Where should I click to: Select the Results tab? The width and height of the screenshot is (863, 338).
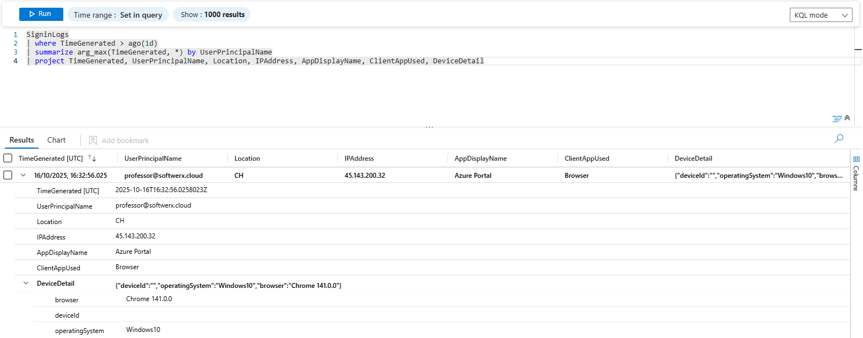22,140
